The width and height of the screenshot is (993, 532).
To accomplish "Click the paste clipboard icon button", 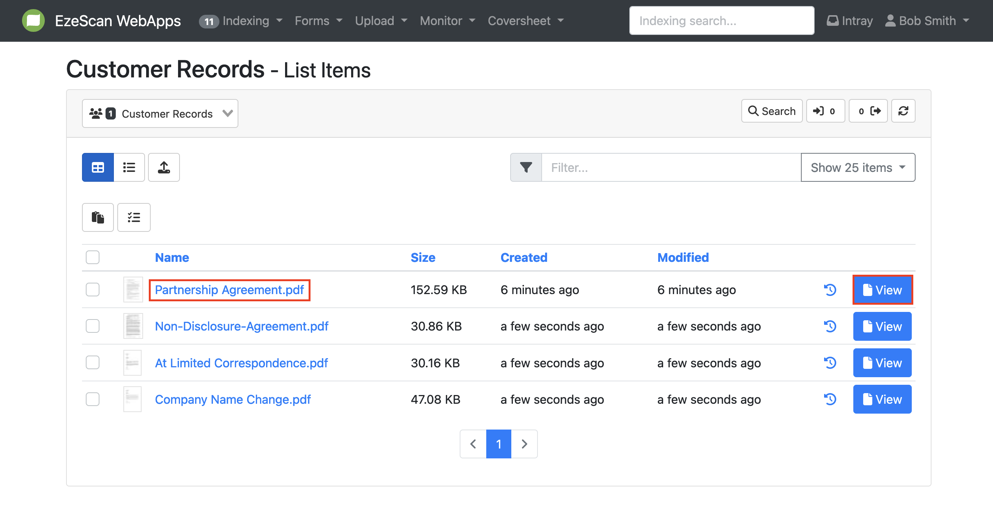I will (x=98, y=217).
